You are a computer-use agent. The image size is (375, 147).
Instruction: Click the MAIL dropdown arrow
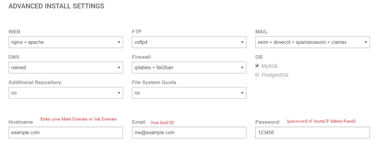click(366, 42)
